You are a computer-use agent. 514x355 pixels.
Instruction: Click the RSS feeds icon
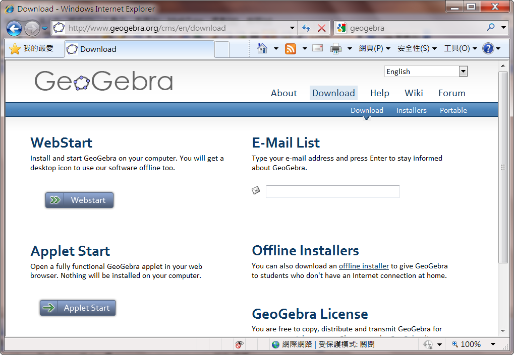click(x=291, y=49)
